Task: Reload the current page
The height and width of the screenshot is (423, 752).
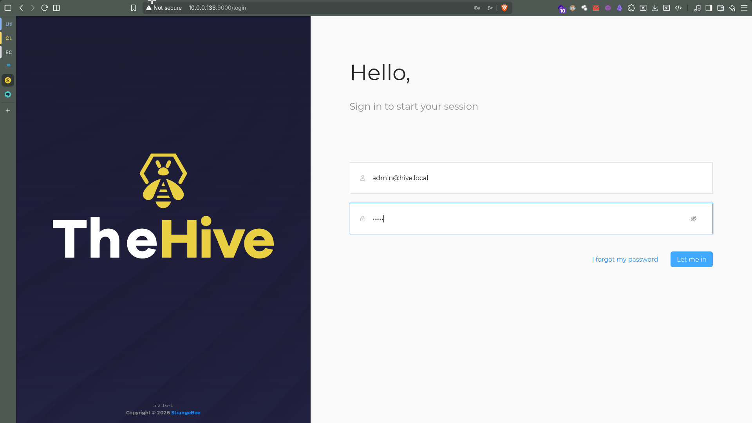Action: pos(45,8)
